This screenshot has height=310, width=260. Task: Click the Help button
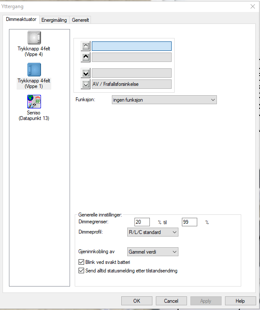240,301
